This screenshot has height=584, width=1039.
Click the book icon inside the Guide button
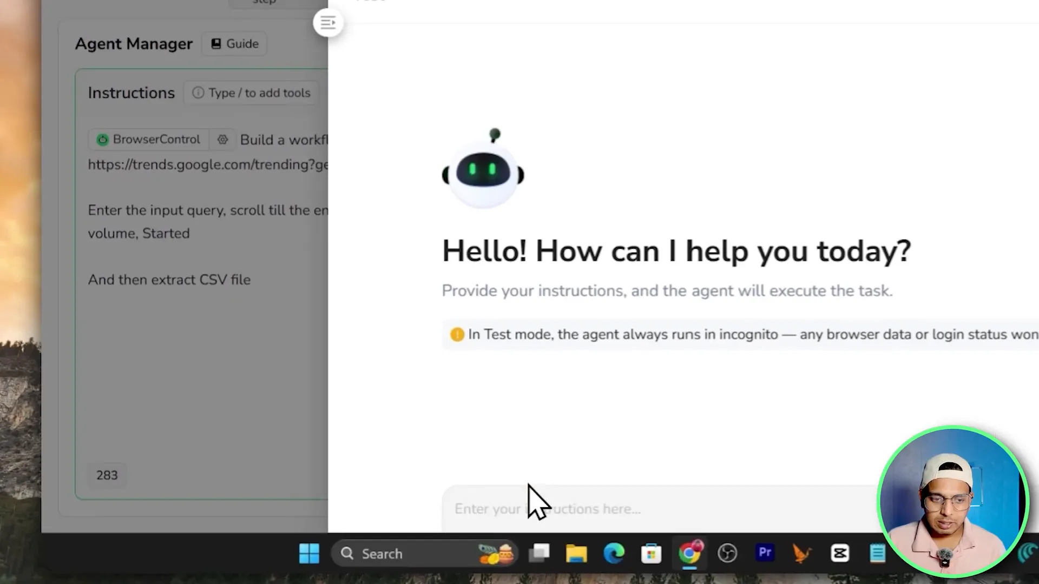coord(216,43)
